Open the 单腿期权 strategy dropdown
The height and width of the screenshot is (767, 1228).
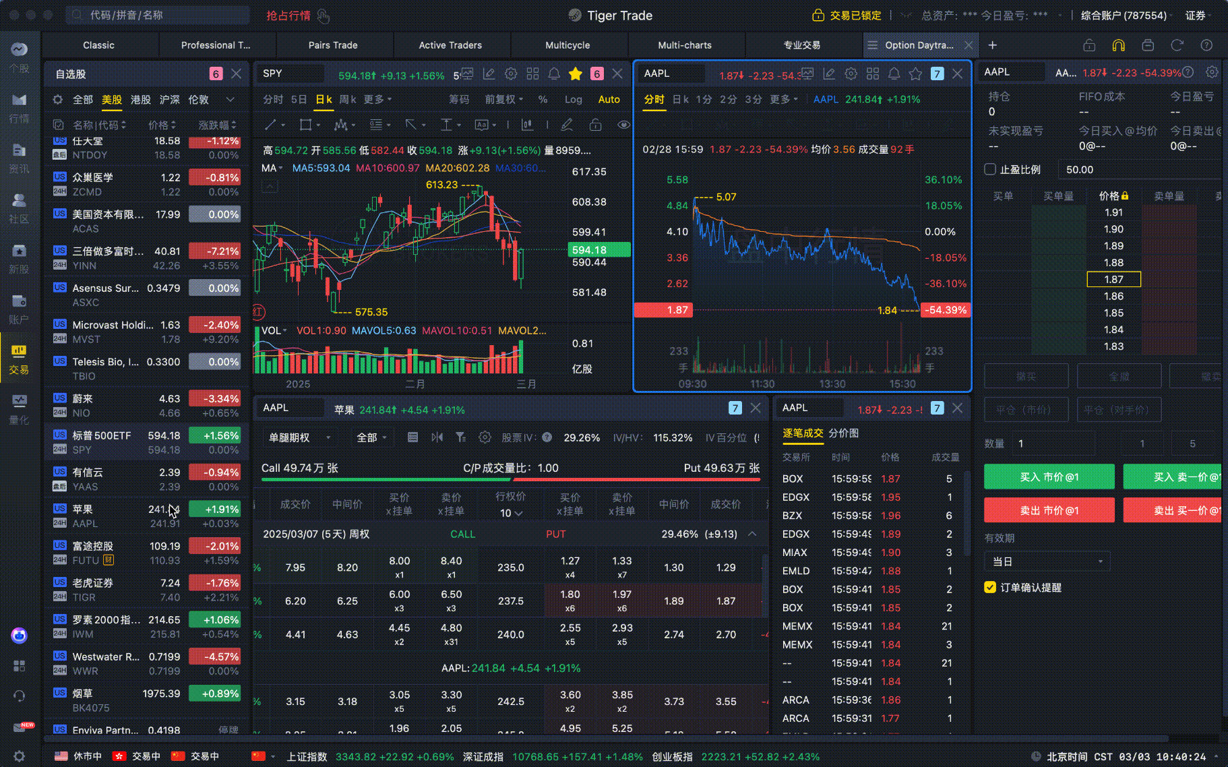point(300,437)
